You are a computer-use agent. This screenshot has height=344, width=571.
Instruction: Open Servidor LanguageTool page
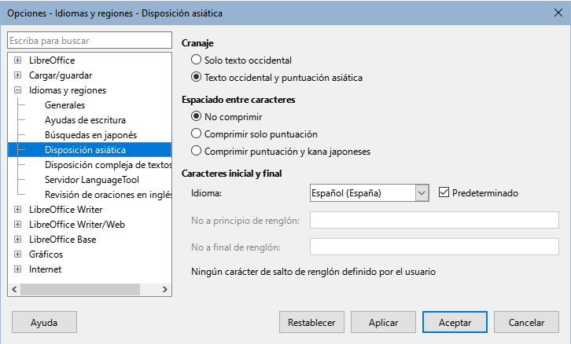pyautogui.click(x=92, y=180)
